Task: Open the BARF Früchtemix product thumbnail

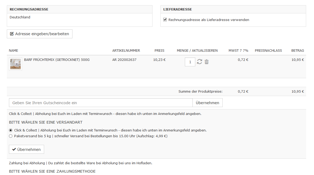Action: (15, 64)
